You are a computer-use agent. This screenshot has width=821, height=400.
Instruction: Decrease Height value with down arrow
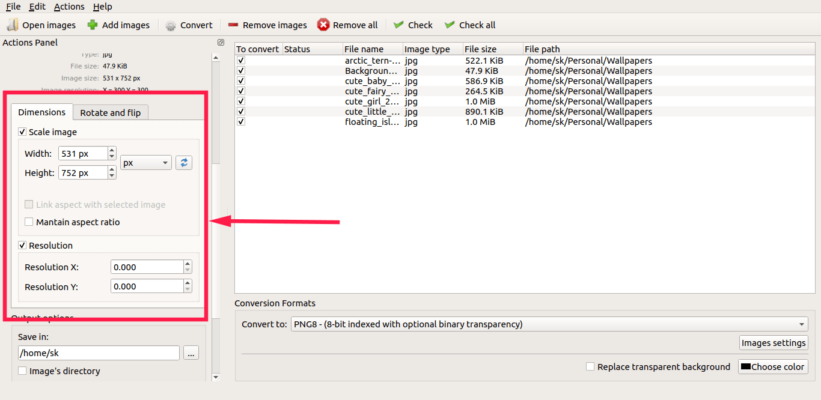coord(112,176)
